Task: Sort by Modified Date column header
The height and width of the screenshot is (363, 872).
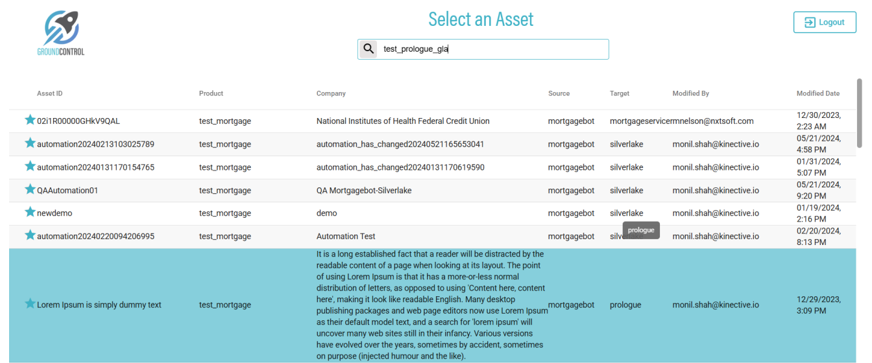Action: tap(817, 93)
